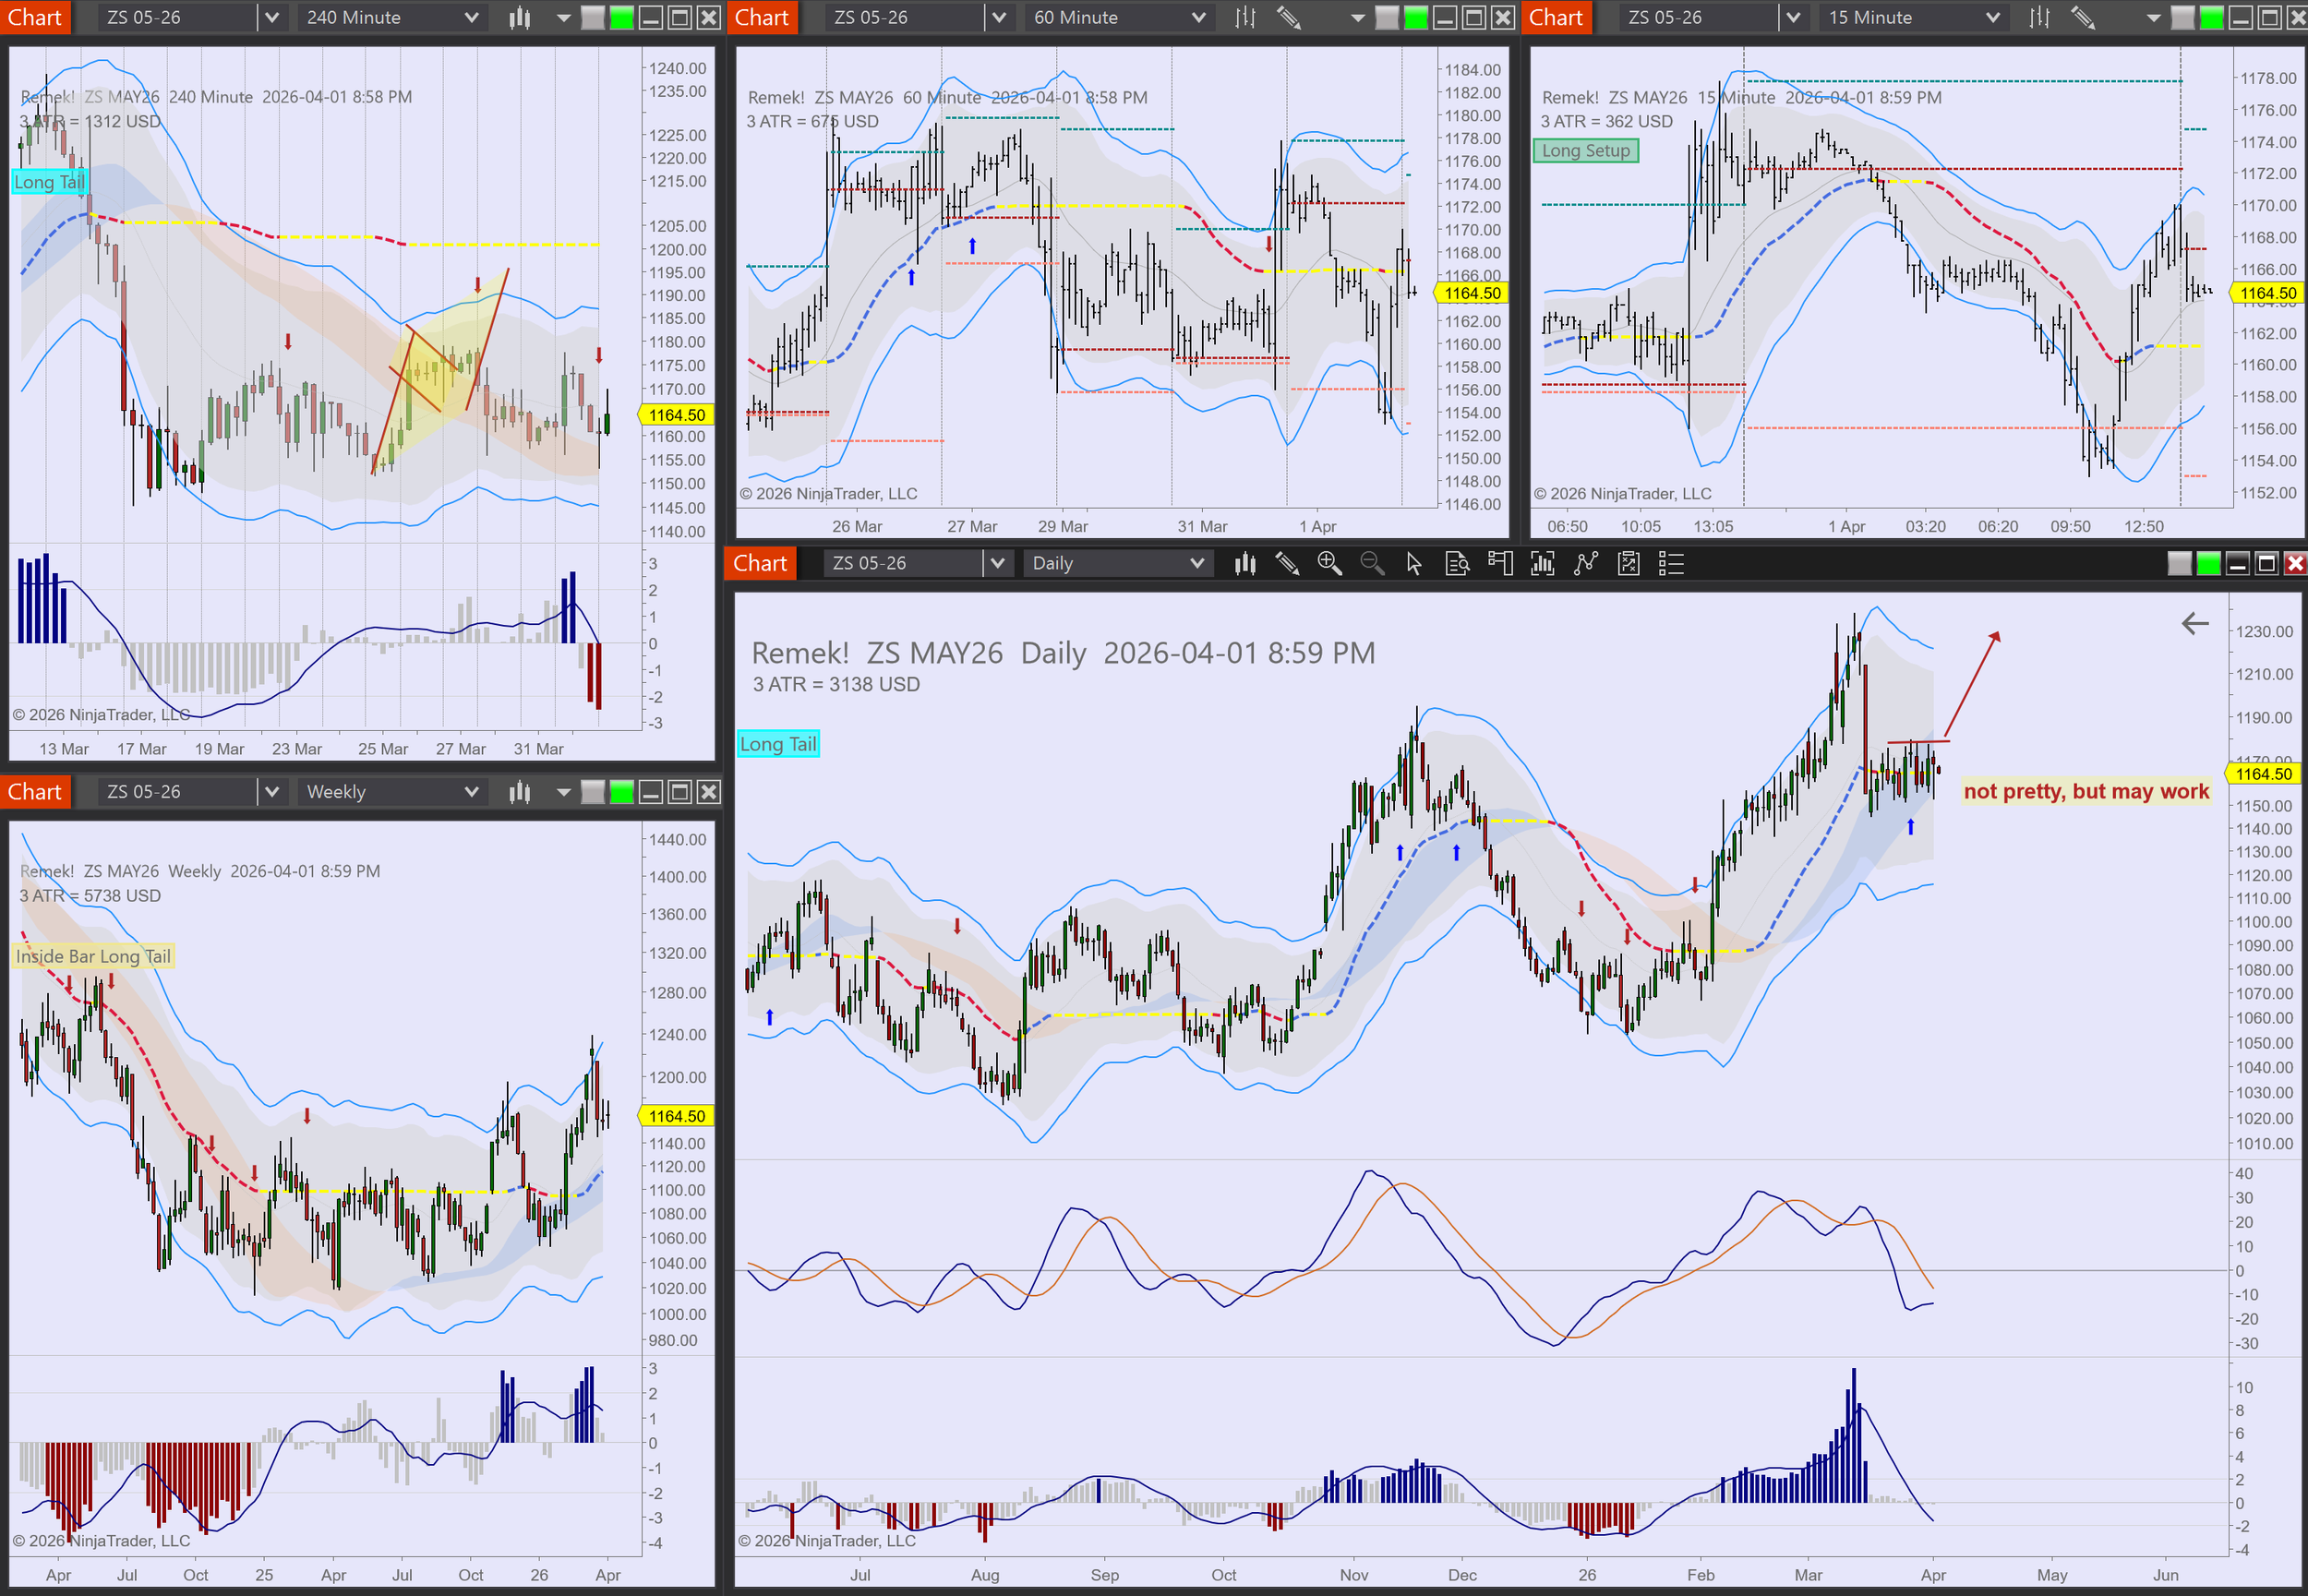The width and height of the screenshot is (2308, 1596).
Task: Click the Long Setup label on 15 Minute chart
Action: pyautogui.click(x=1586, y=151)
